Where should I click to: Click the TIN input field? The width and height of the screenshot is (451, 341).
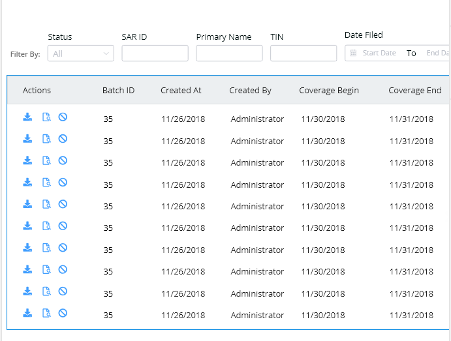[x=303, y=53]
